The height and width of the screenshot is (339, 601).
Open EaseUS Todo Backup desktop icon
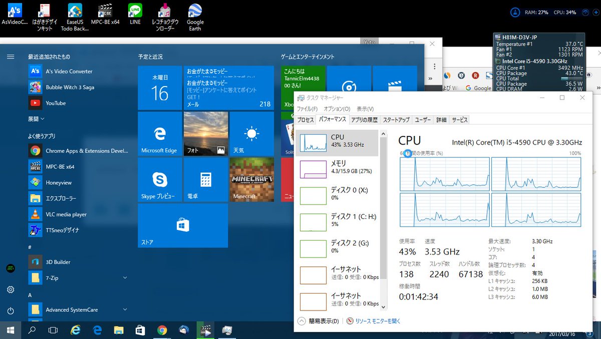coord(75,17)
